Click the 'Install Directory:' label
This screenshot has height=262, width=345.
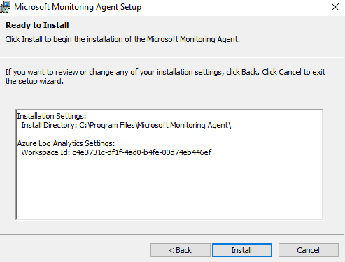coord(49,125)
